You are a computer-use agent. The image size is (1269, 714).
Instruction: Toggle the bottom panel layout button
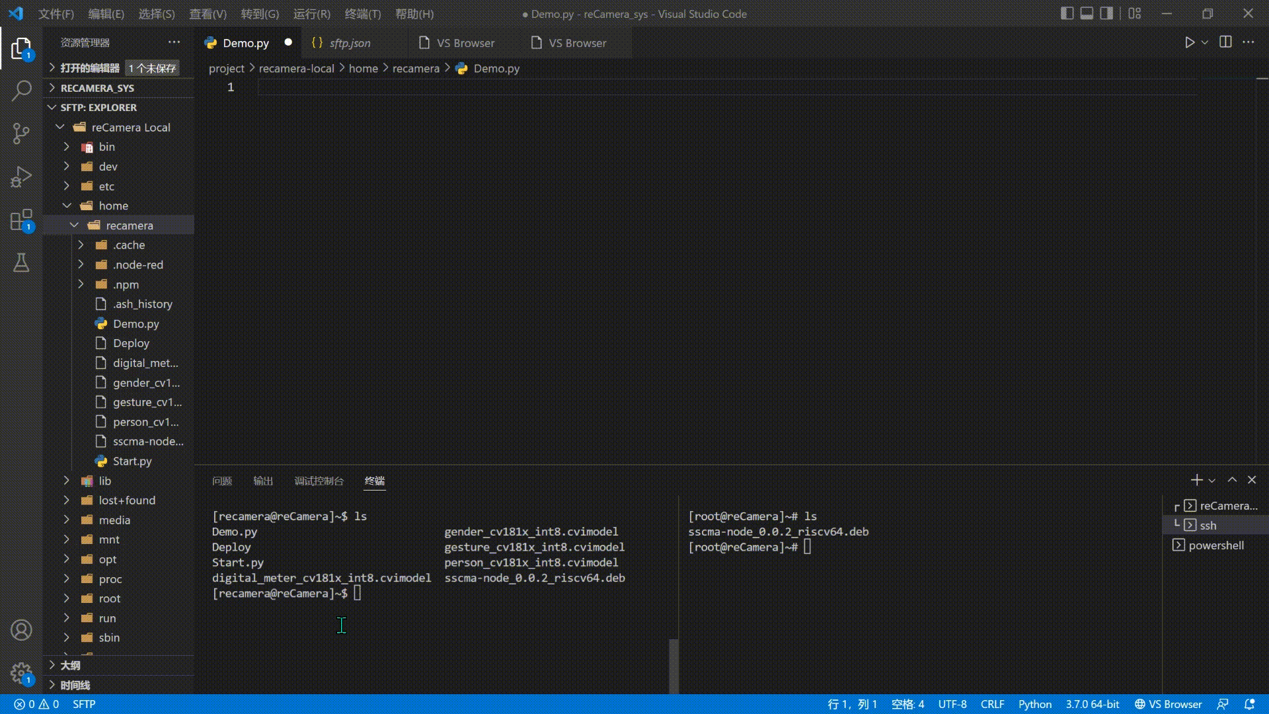click(1087, 14)
